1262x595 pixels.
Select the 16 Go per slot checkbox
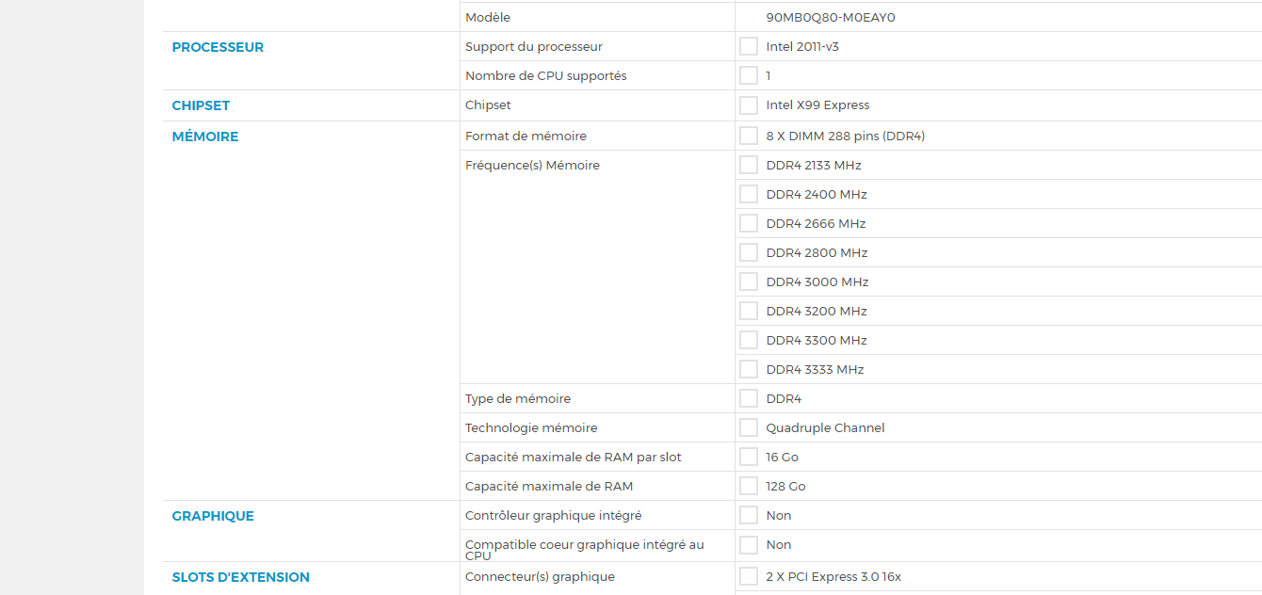(749, 457)
